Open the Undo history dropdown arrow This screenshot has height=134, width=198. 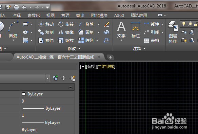[30, 7]
